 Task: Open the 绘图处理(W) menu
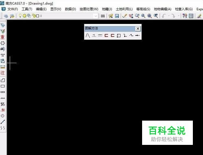click(x=89, y=9)
